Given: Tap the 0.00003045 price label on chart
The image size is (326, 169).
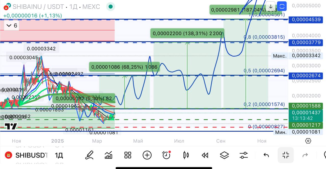Looking at the screenshot, I should pyautogui.click(x=24, y=58).
